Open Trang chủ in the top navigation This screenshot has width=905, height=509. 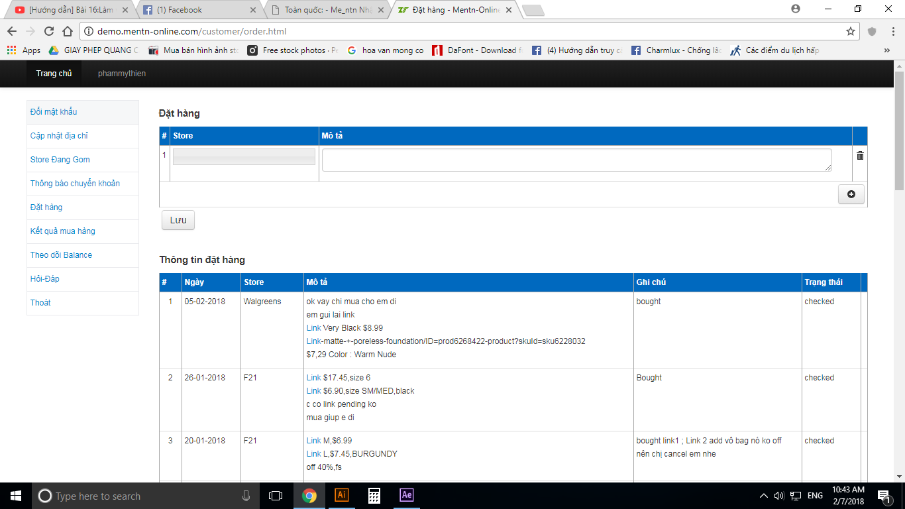point(54,74)
